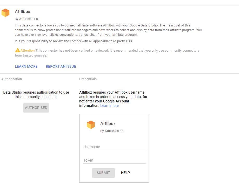Click the Affilbox cube logo in page header
This screenshot has height=195, width=239.
[5, 13]
